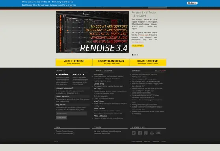Open the YouTube social icon

(152, 133)
